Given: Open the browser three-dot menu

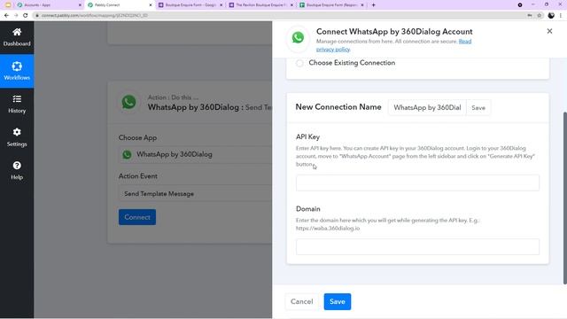Looking at the screenshot, I should tap(561, 16).
